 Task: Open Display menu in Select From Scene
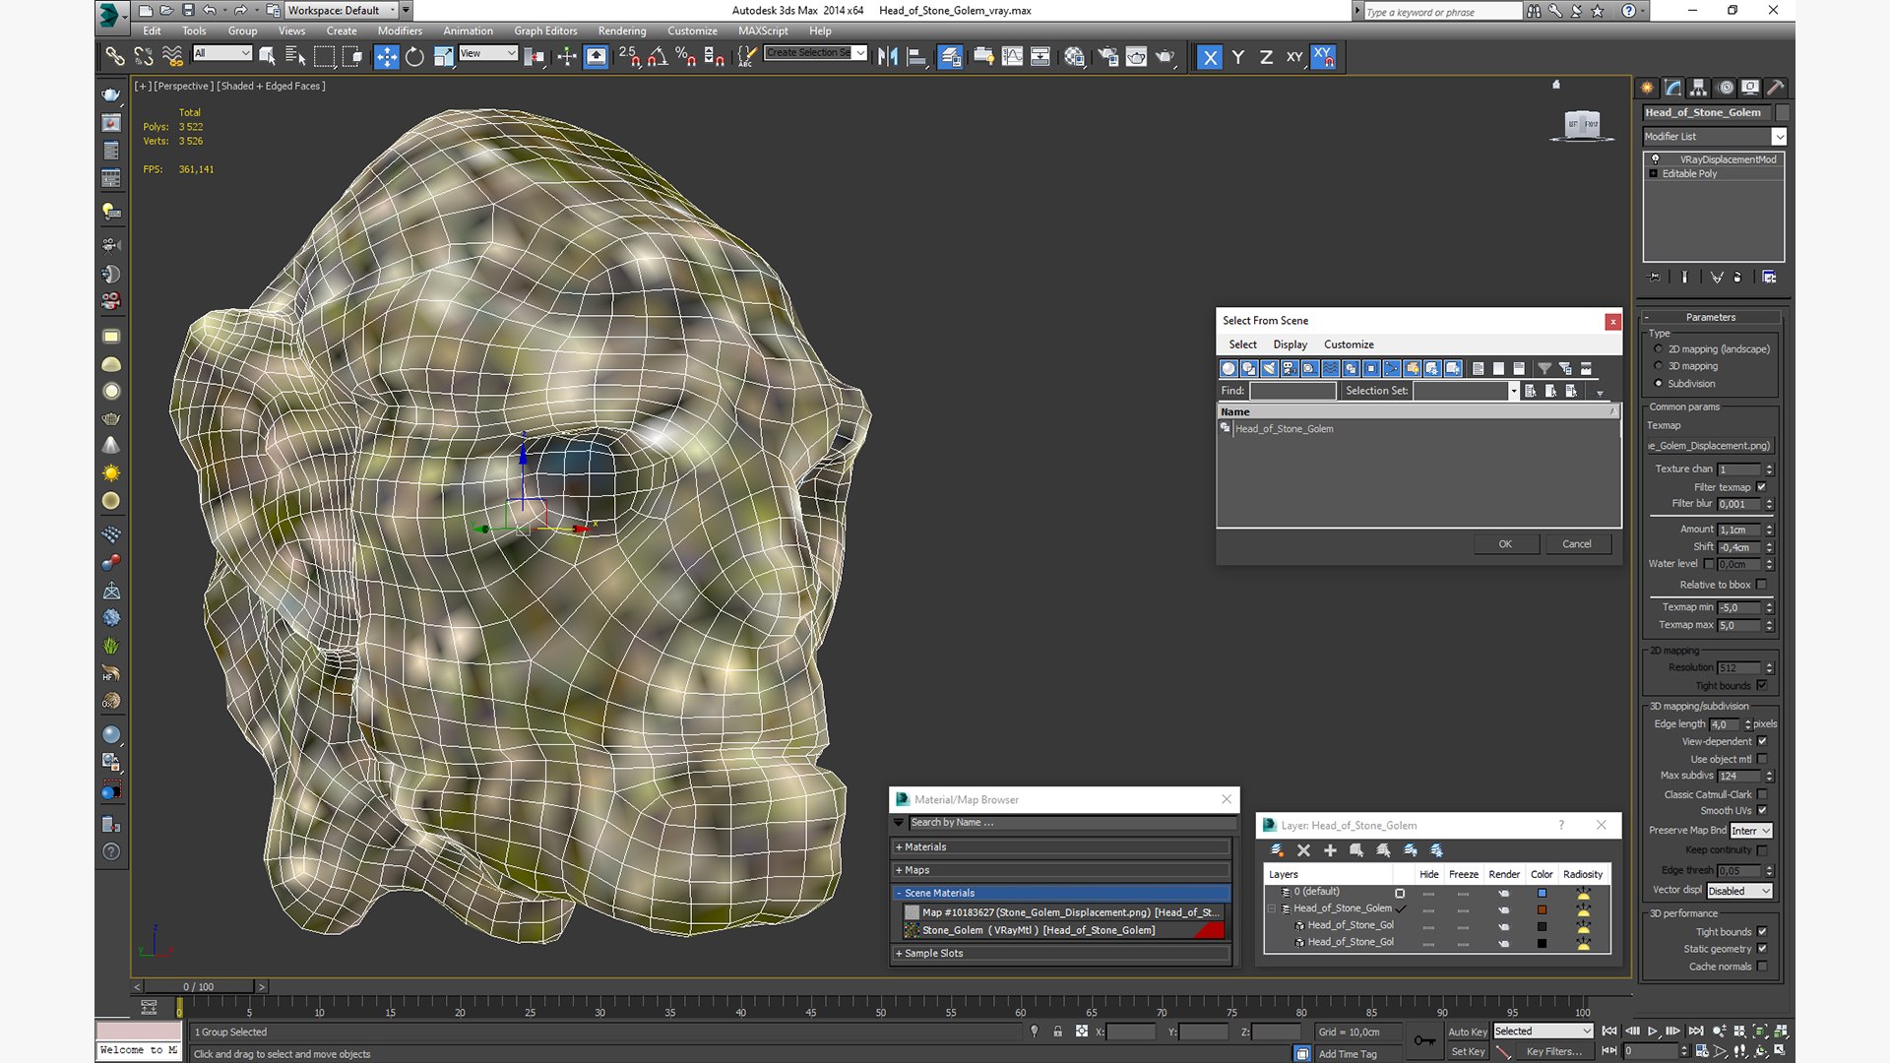pos(1290,344)
